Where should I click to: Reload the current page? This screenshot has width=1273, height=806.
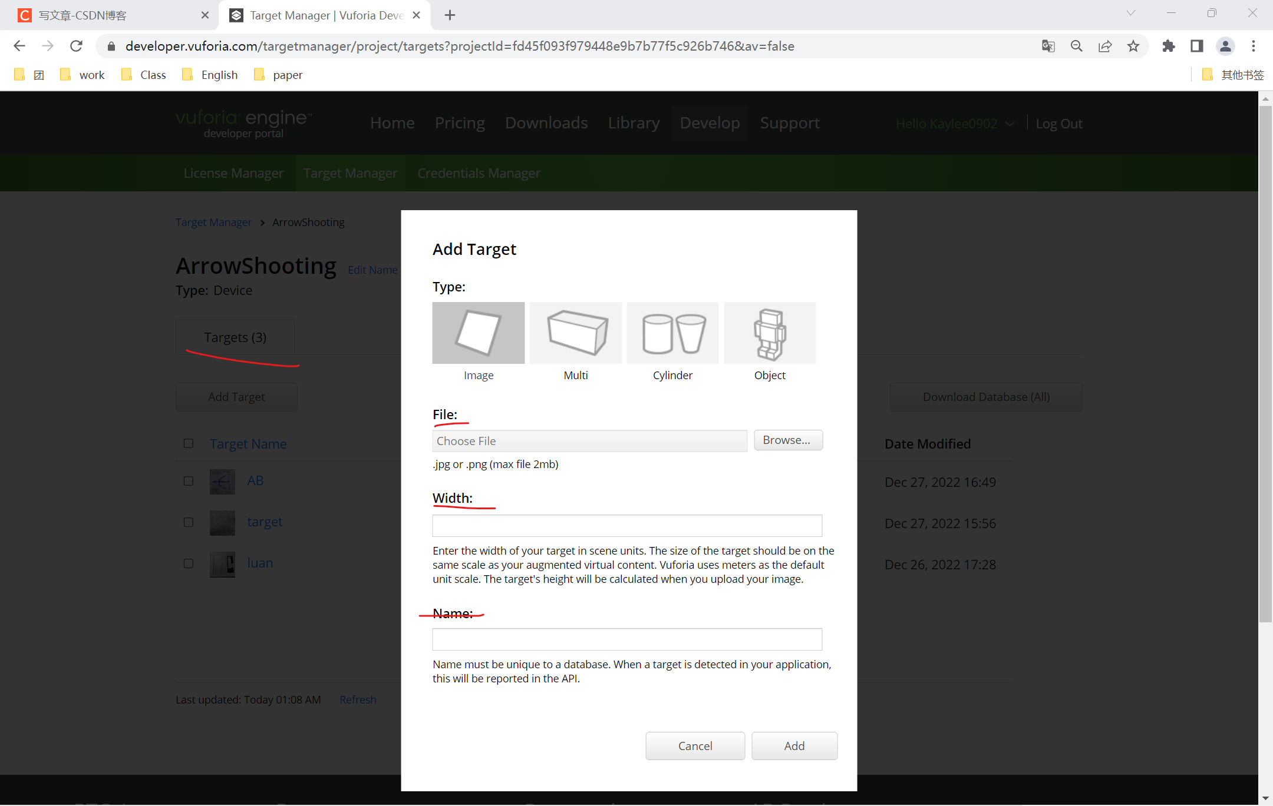point(76,46)
